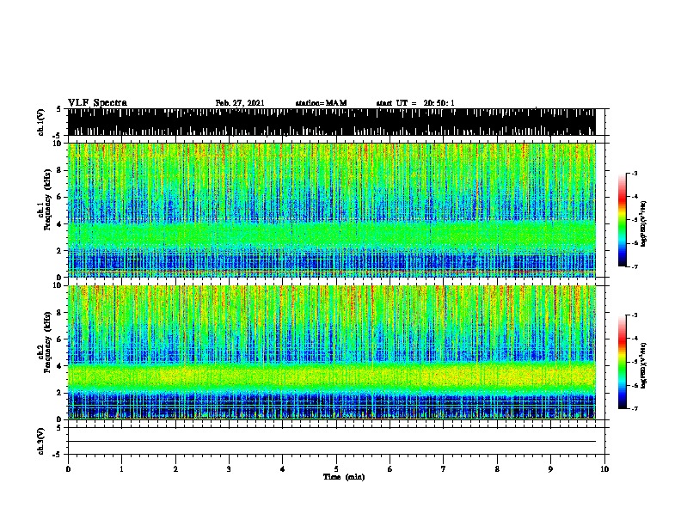Click the 'VLF Spectra' title text

pos(97,103)
